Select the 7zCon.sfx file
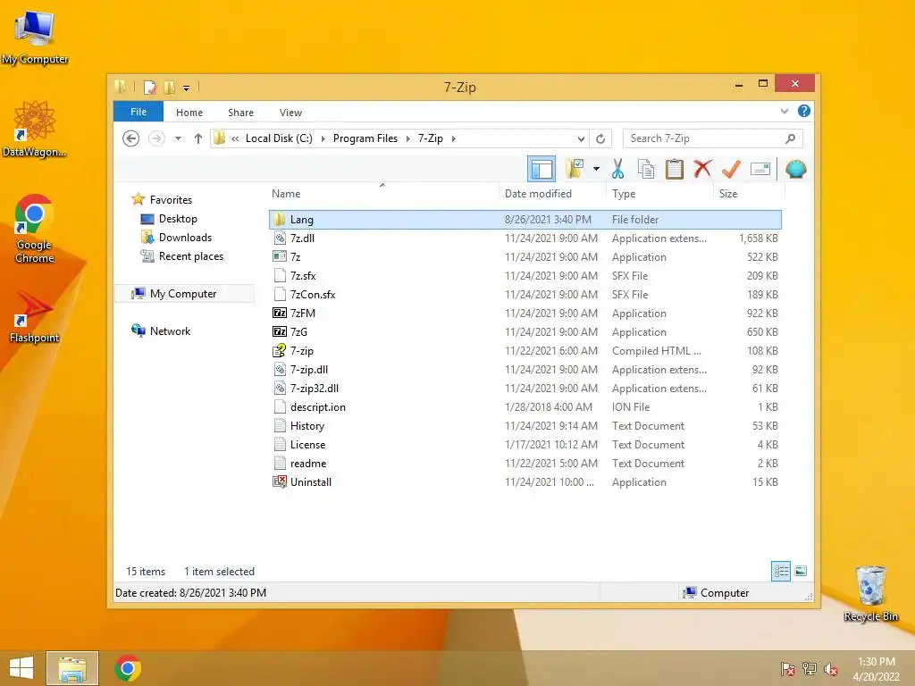The width and height of the screenshot is (915, 686). click(525, 295)
